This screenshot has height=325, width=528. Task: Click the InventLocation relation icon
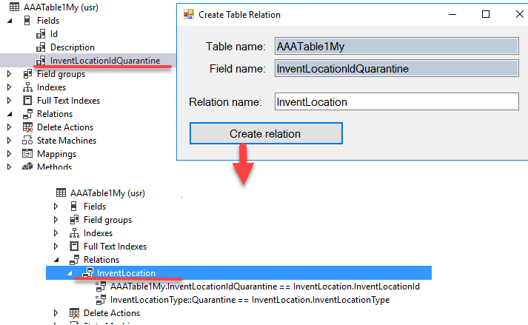[87, 272]
